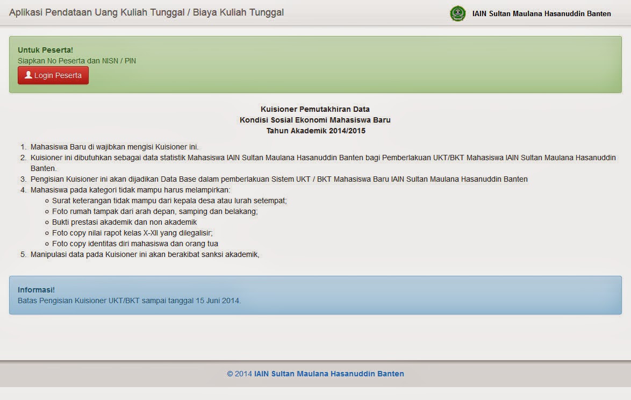Click the header text IAIN Sultan Maulana Hasanuddin Banten
The height and width of the screenshot is (400, 631).
(541, 13)
